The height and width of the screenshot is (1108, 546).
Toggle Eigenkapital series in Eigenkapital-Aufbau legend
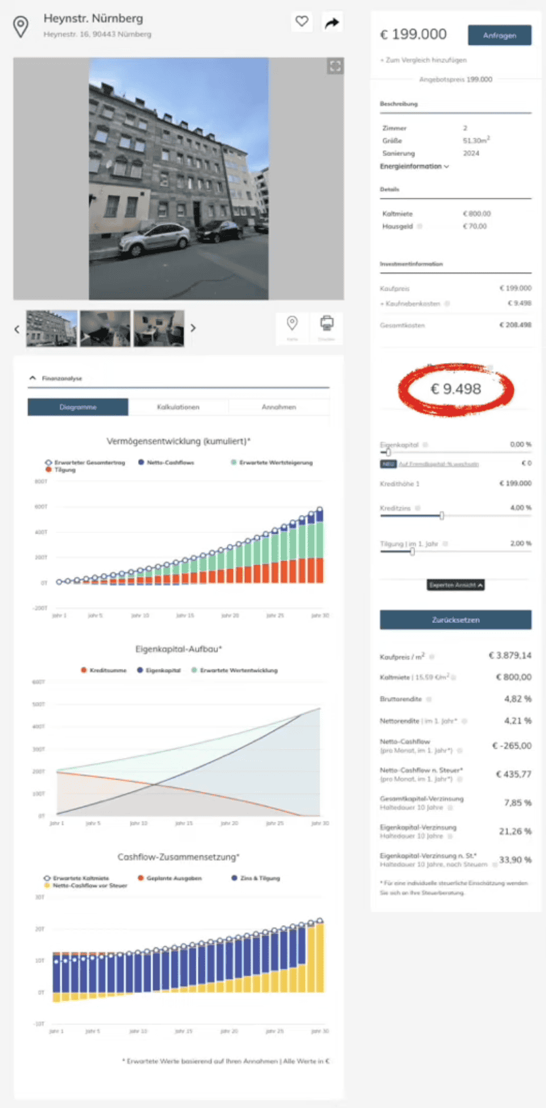click(158, 670)
